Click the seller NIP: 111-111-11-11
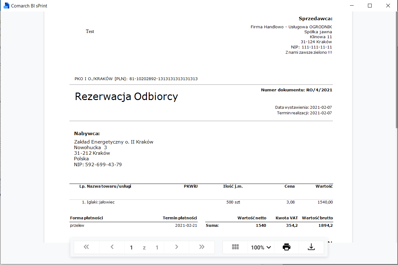 [312, 47]
